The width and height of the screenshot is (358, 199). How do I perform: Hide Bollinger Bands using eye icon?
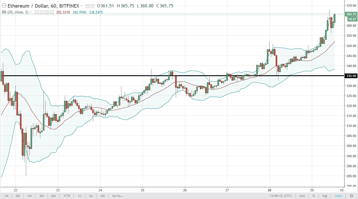pos(37,12)
